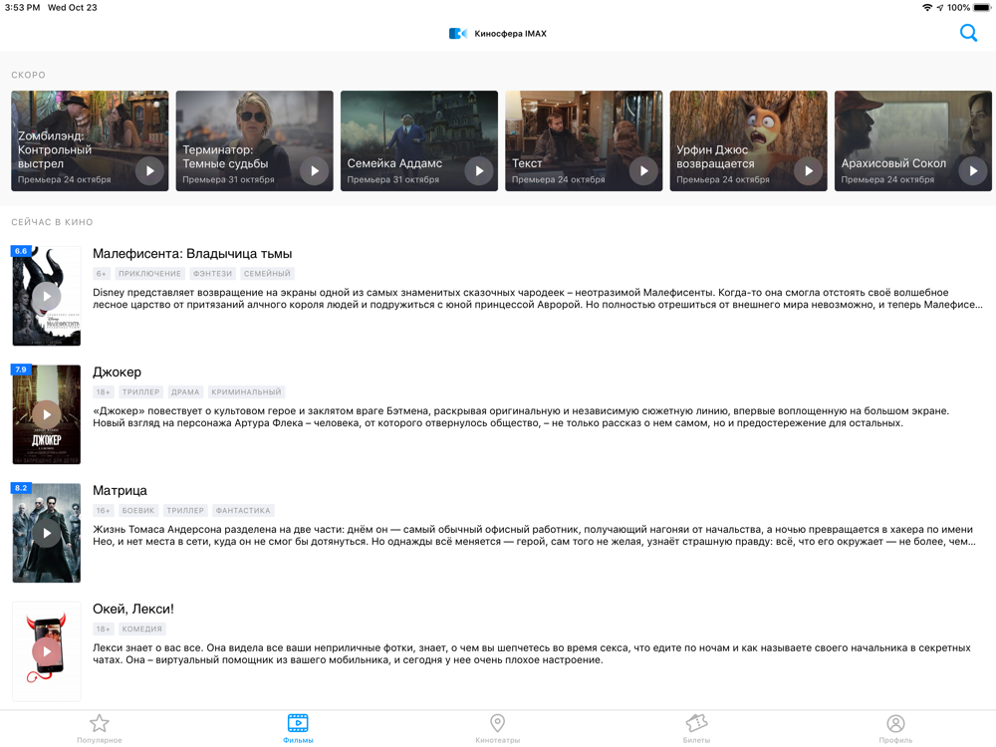The height and width of the screenshot is (747, 996).
Task: Play trailer for Арахисовый Сокол
Action: [x=973, y=171]
